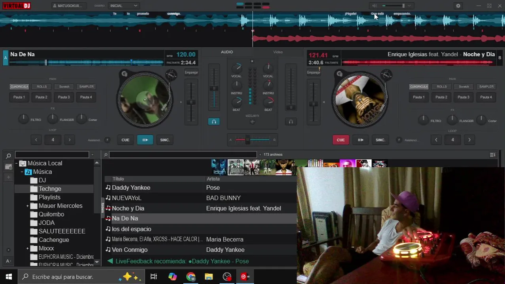The height and width of the screenshot is (284, 505).
Task: Open Chrome from the Windows taskbar
Action: (191, 277)
